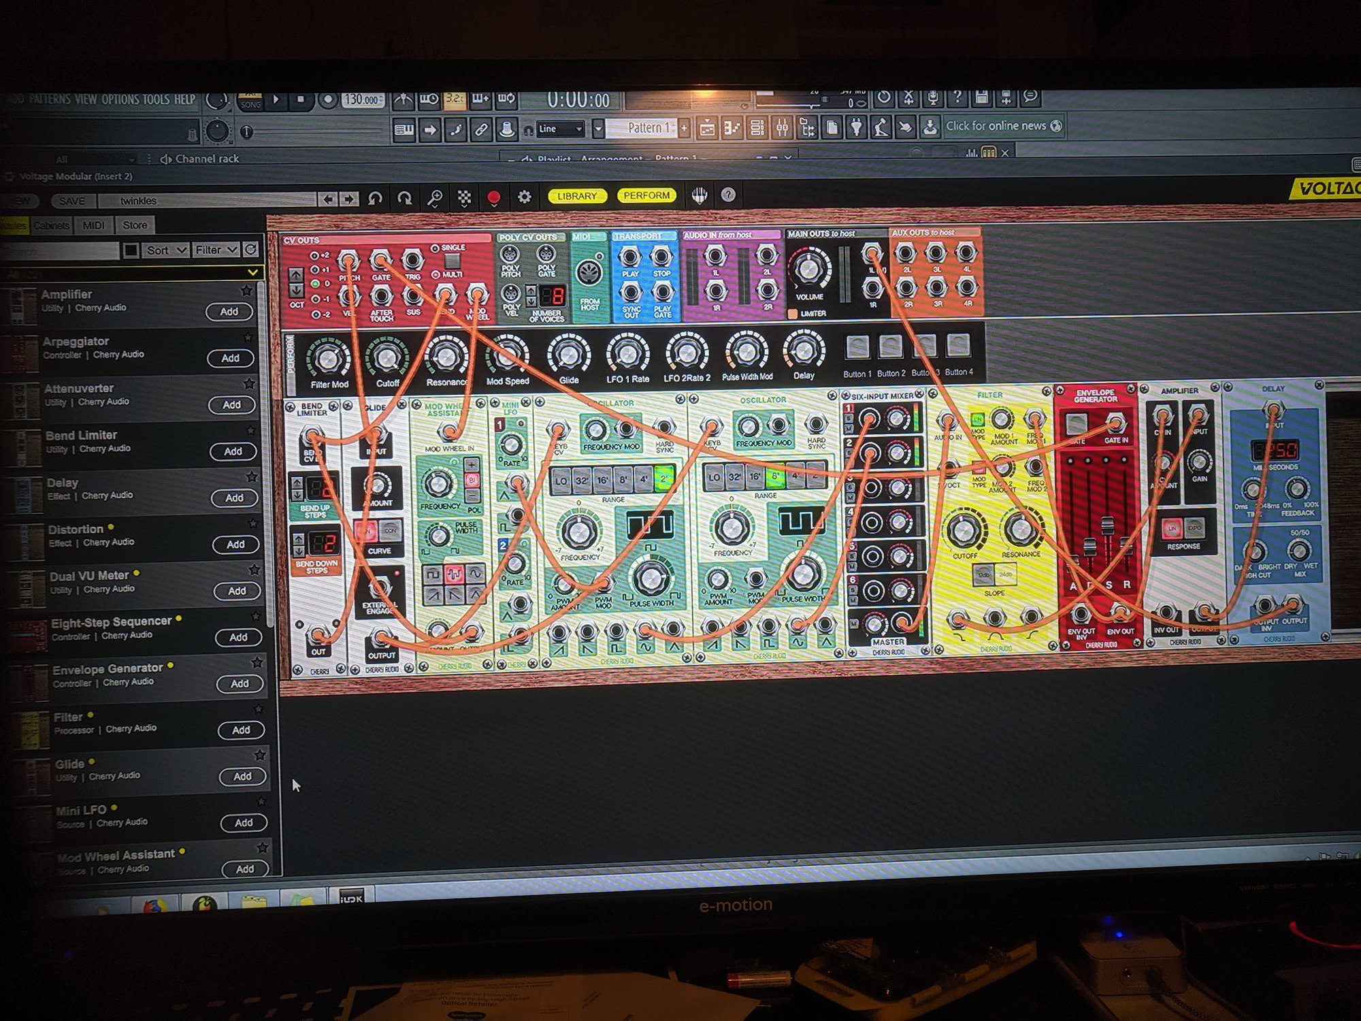The image size is (1361, 1021).
Task: Click the link chain icon in toolbar
Action: [x=480, y=129]
